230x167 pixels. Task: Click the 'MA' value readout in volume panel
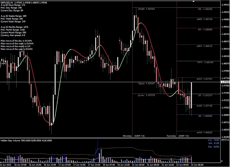(x=214, y=144)
